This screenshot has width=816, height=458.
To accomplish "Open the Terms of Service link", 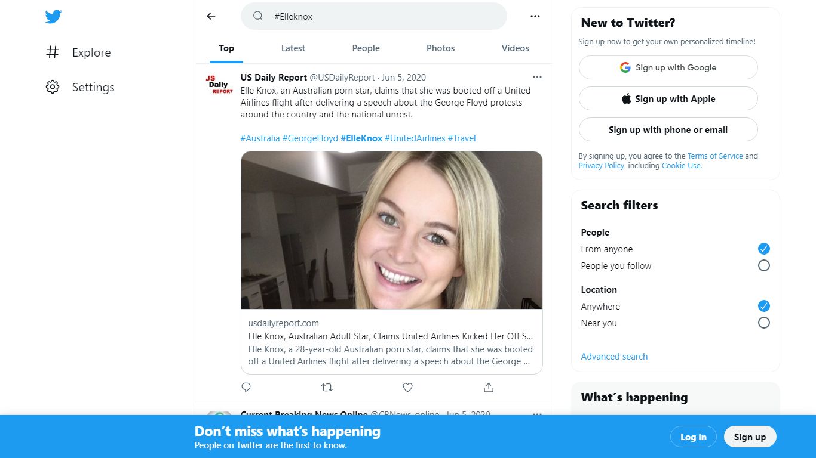I will (715, 156).
